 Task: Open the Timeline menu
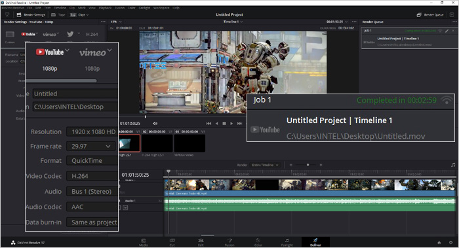click(x=60, y=8)
